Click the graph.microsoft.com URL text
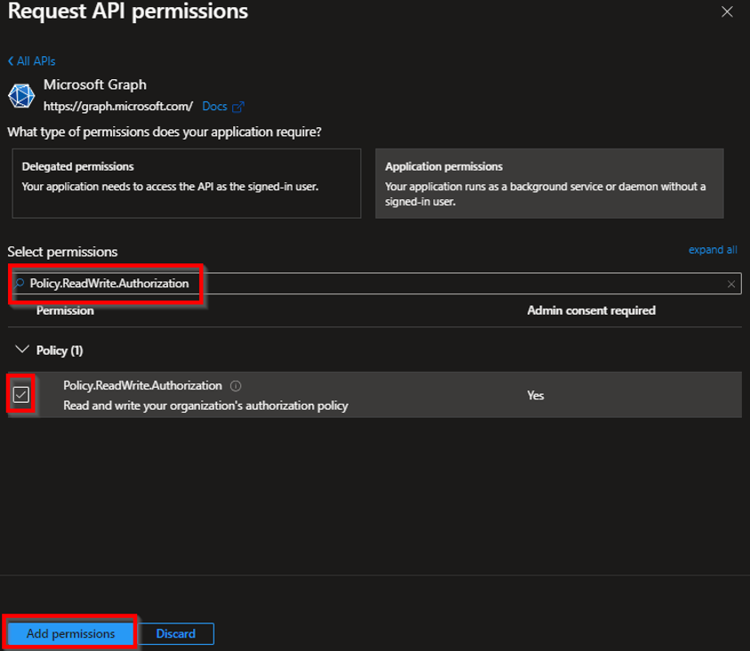Image resolution: width=750 pixels, height=651 pixels. click(118, 107)
